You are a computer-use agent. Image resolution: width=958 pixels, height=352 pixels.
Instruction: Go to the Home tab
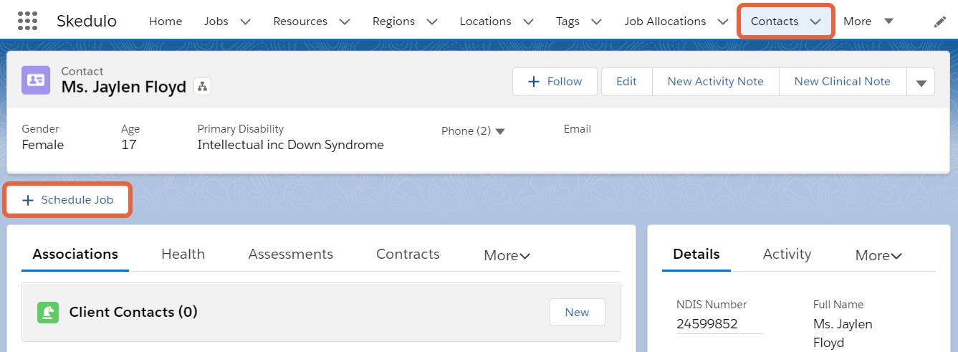pyautogui.click(x=166, y=22)
